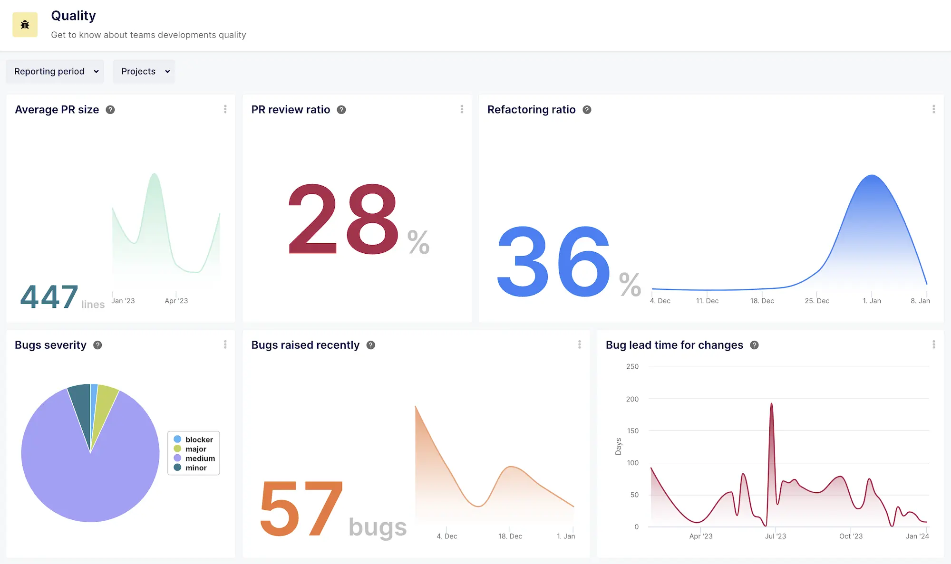The height and width of the screenshot is (564, 951).
Task: Open help for Bugs severity chart
Action: pyautogui.click(x=97, y=345)
